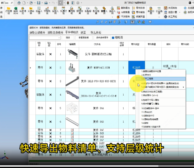Select the blue 机加件 cell in row 2
Viewport: 194px width, 168px height.
tap(137, 67)
